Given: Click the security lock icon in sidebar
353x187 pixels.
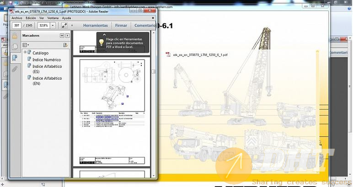Looking at the screenshot, I should tap(15, 36).
